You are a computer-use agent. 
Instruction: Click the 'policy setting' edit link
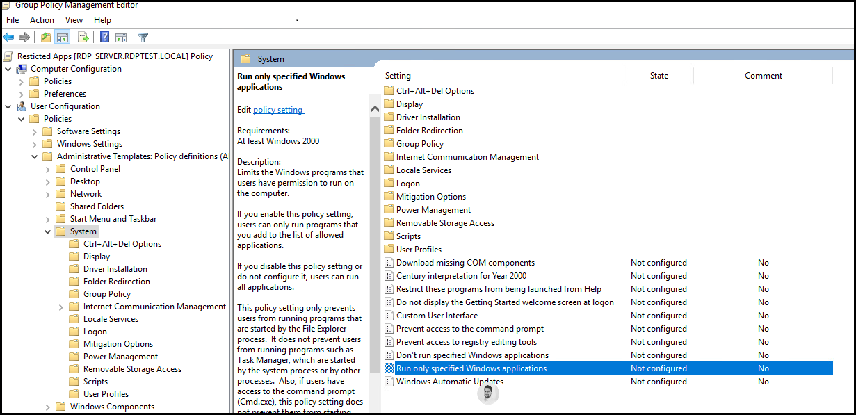point(278,110)
